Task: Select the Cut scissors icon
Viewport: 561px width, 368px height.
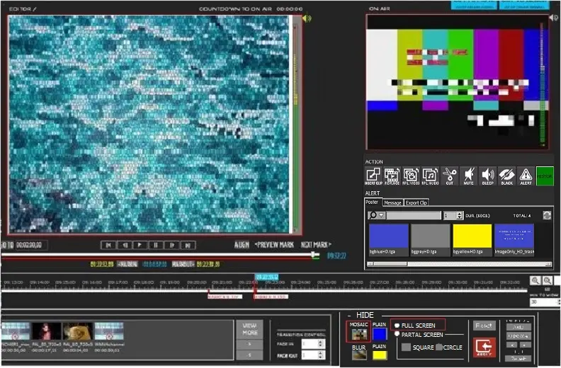Action: coord(449,176)
